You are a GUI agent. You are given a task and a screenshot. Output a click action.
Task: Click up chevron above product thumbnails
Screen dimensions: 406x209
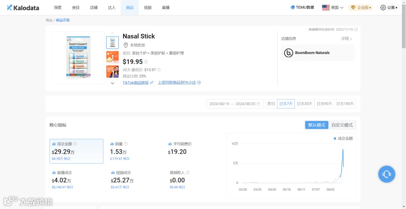point(112,33)
